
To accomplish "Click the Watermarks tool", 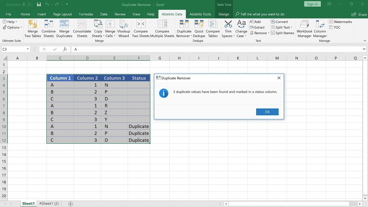I will click(340, 22).
